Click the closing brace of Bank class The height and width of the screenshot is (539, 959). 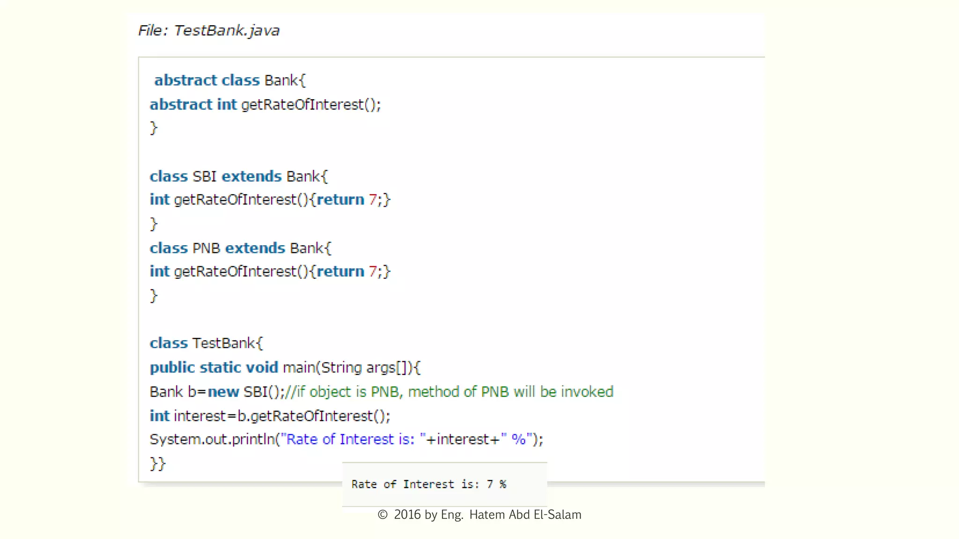click(x=154, y=128)
